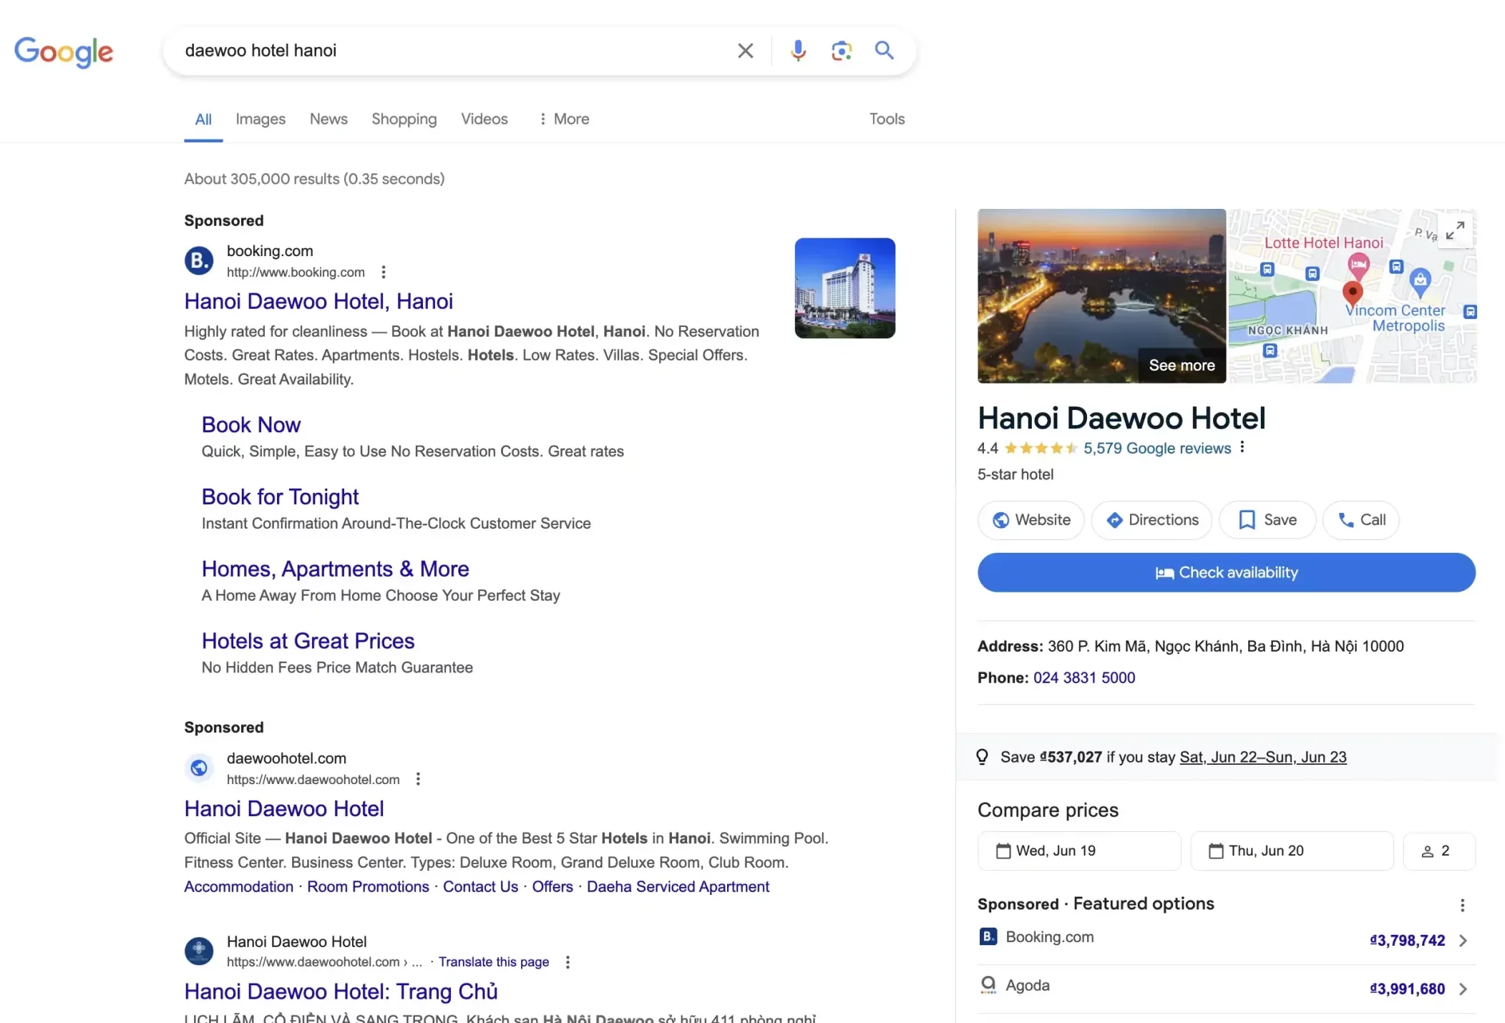Viewport: 1505px width, 1023px height.
Task: Click See more on the hotel photo
Action: pyautogui.click(x=1182, y=366)
